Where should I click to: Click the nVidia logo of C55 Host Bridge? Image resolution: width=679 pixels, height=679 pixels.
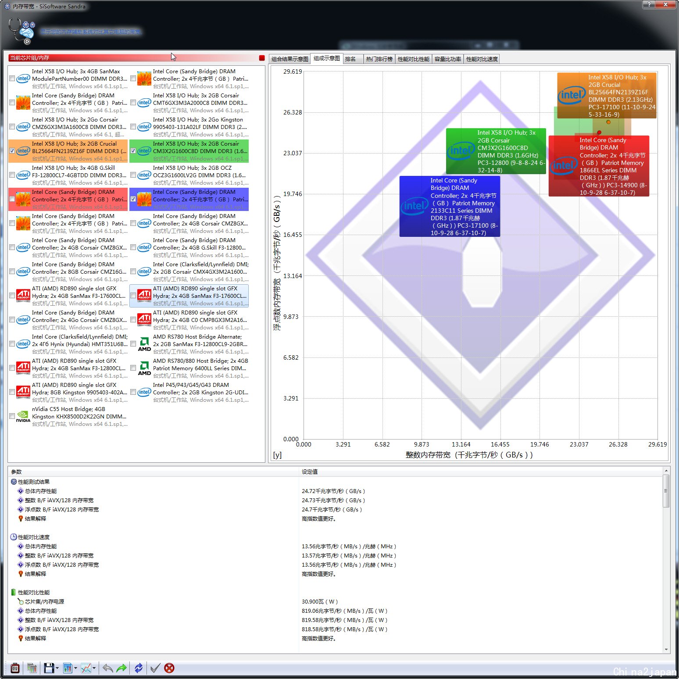point(23,417)
